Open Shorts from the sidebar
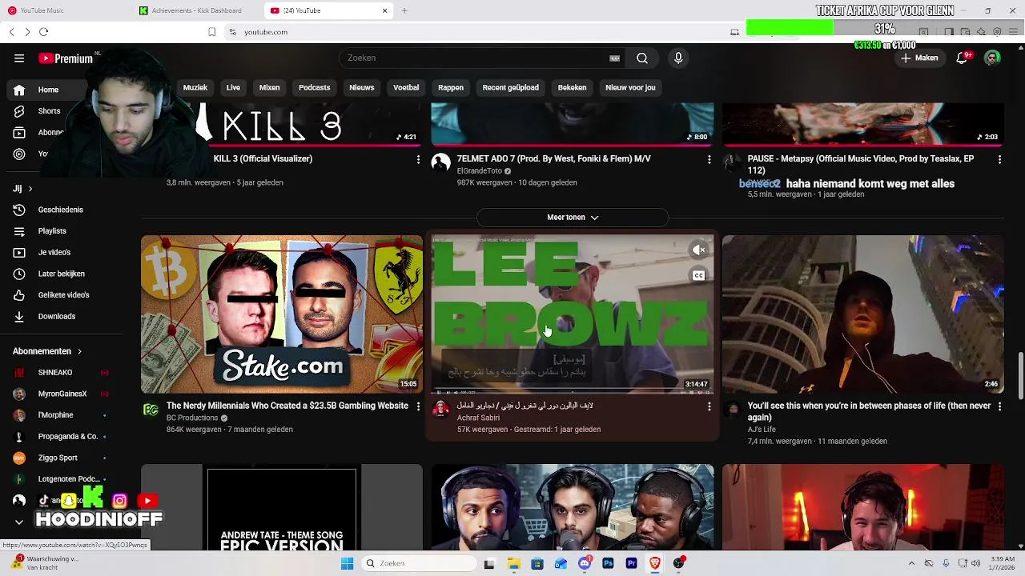1025x576 pixels. click(49, 111)
